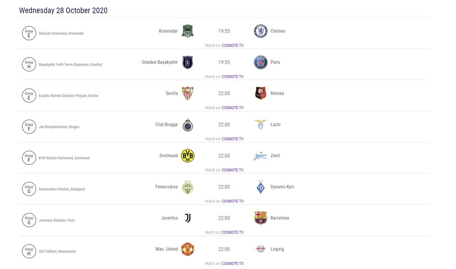This screenshot has width=456, height=269.
Task: Select the Chelsea club crest
Action: (x=261, y=31)
